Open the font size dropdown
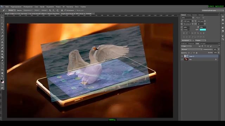225x126 pixels. point(193,21)
